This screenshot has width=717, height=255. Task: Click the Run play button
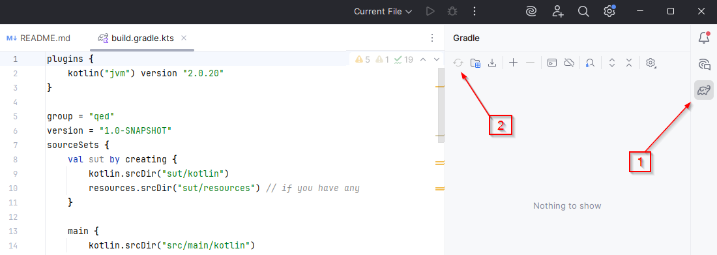[x=430, y=12]
